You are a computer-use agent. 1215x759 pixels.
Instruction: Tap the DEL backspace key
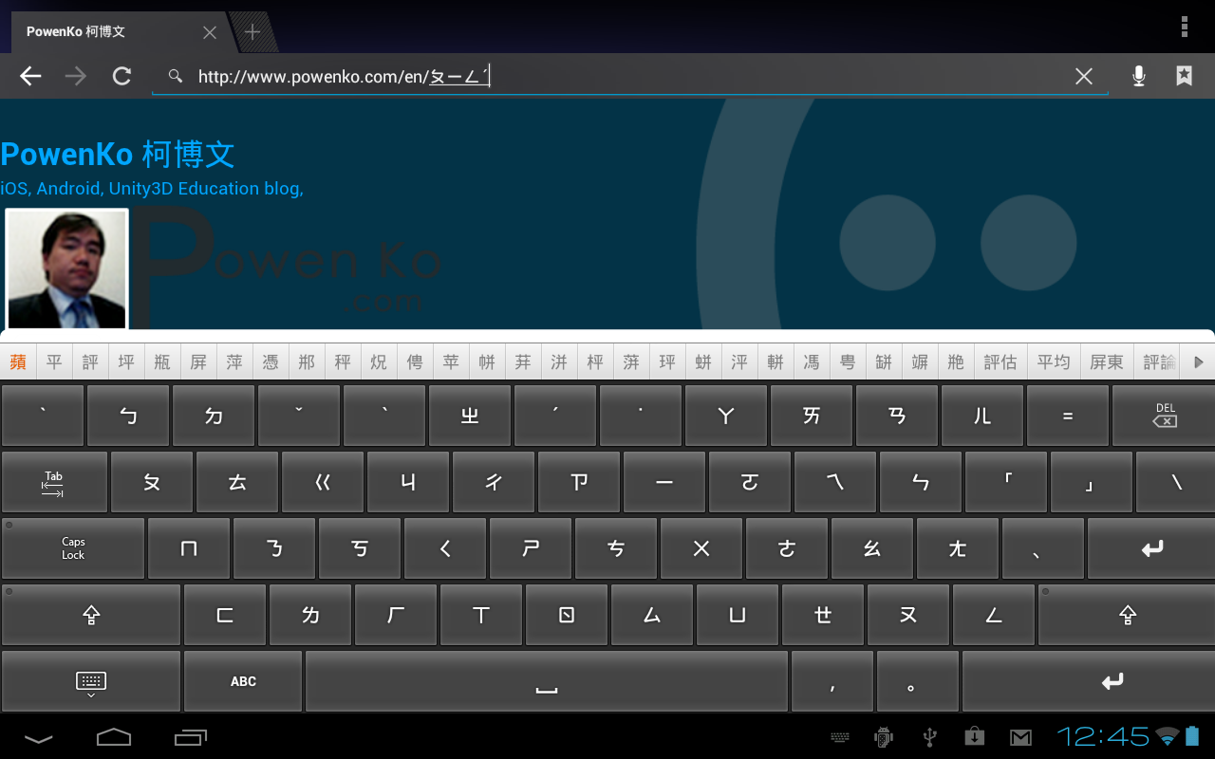1164,416
